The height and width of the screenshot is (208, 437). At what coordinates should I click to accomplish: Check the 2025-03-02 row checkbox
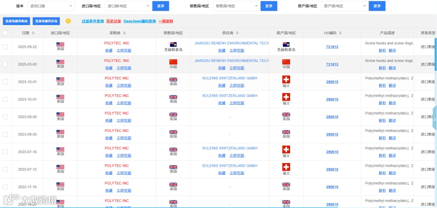click(x=5, y=64)
